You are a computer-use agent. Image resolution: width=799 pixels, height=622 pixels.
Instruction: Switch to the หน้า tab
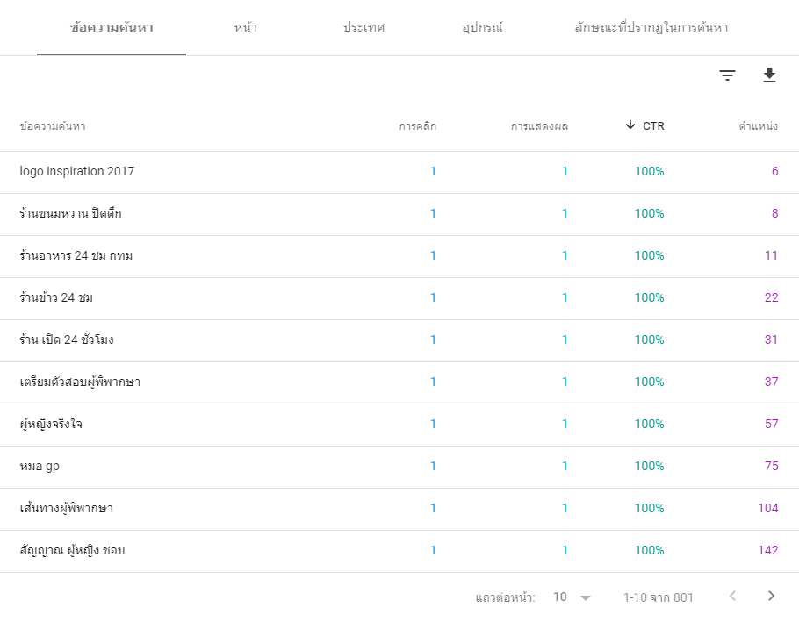tap(246, 27)
